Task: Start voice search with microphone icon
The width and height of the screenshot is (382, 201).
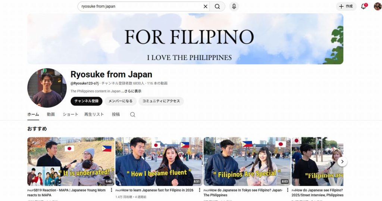Action: point(234,6)
